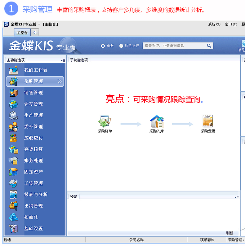Click the 刷新 refresh button

pos(229,233)
